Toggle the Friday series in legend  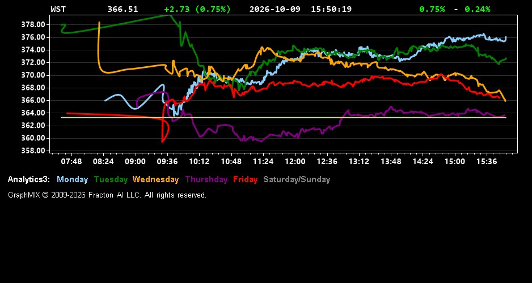pyautogui.click(x=246, y=180)
